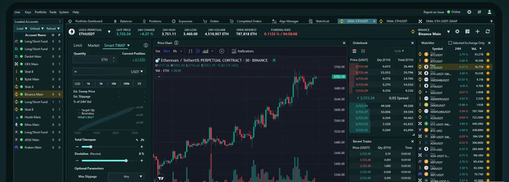Toggle the favorite star for SOLUSDT

coord(488,92)
